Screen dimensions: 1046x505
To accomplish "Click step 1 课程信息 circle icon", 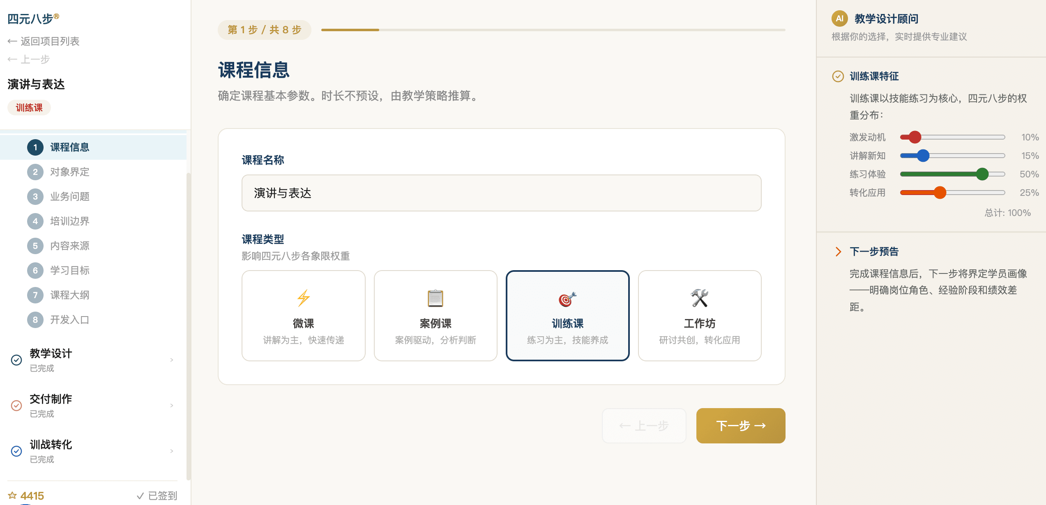I will [x=35, y=147].
